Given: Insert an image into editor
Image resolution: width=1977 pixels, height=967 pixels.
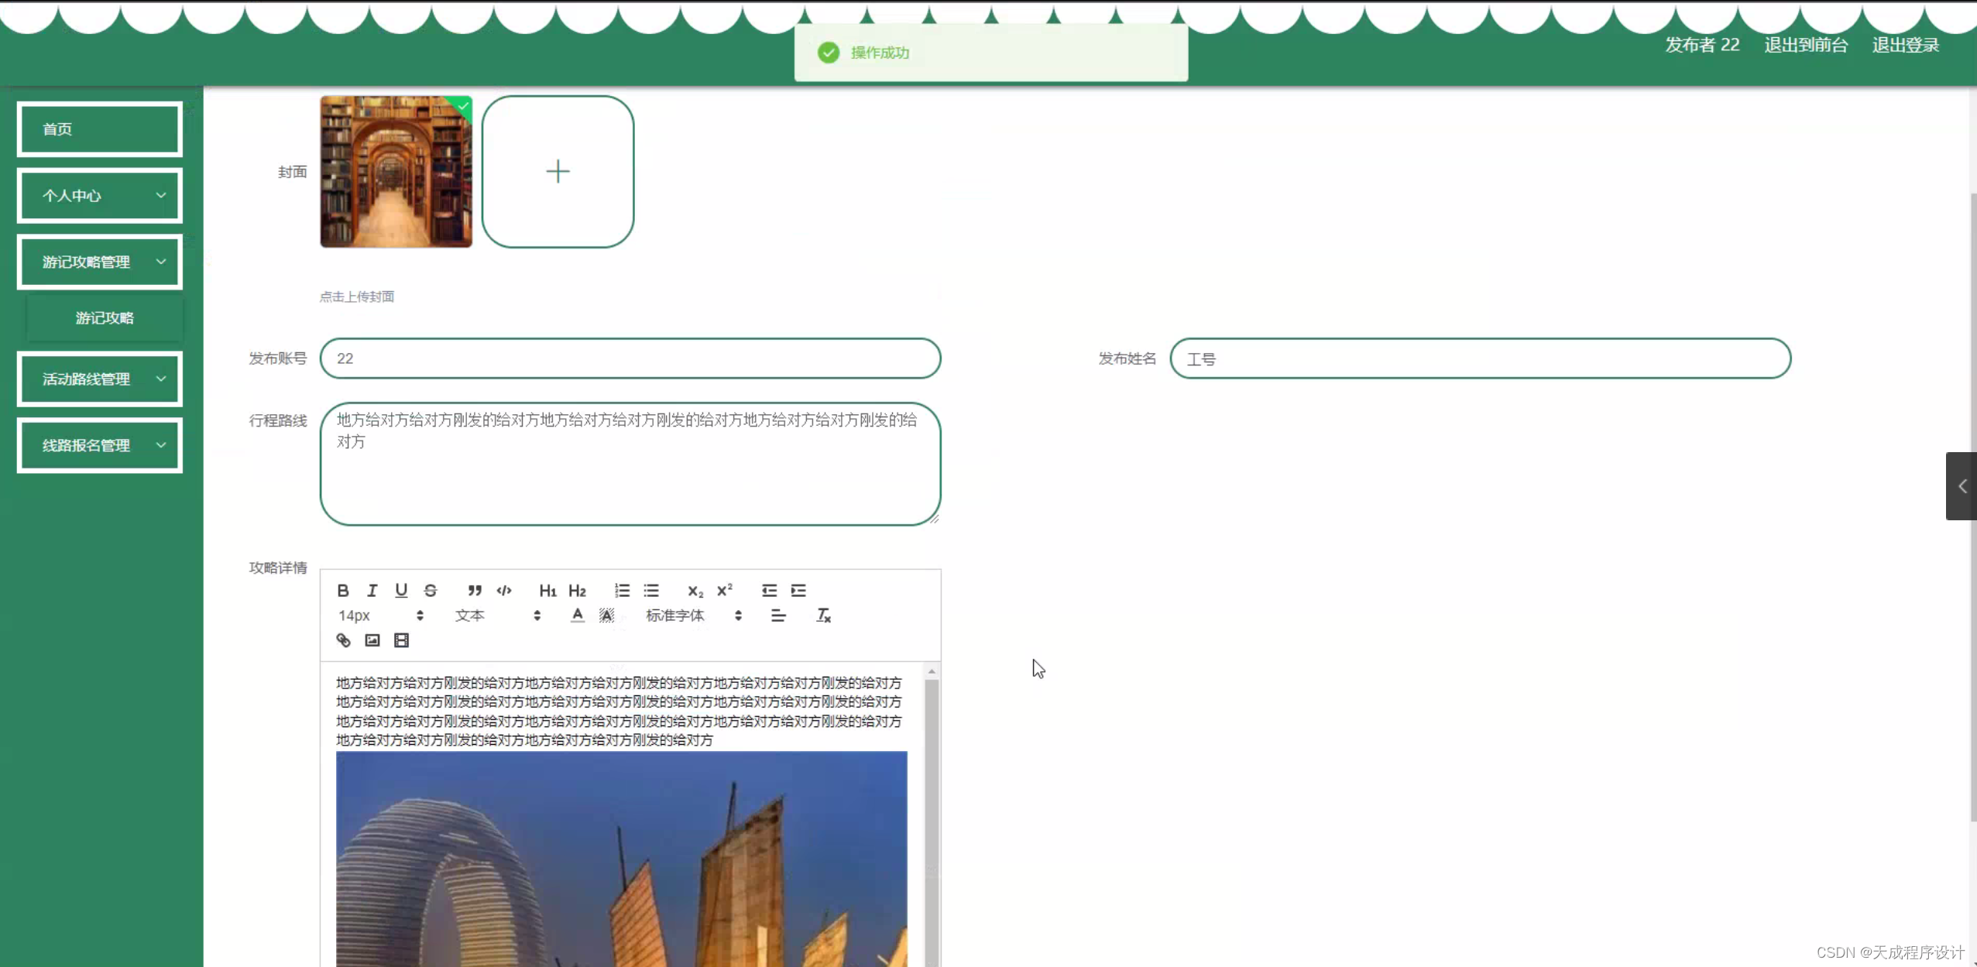Looking at the screenshot, I should 372,640.
